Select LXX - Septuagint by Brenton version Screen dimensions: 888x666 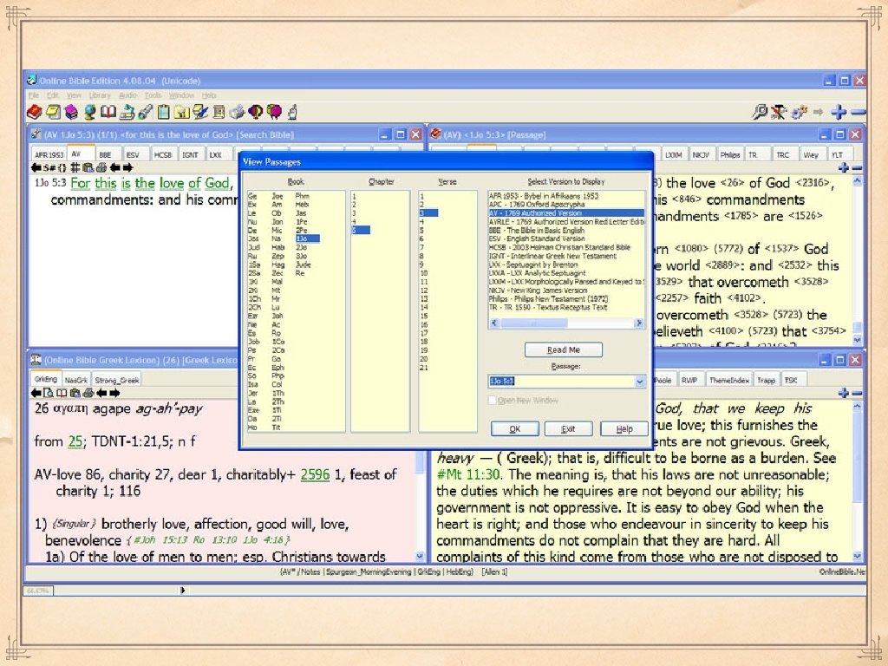(533, 264)
